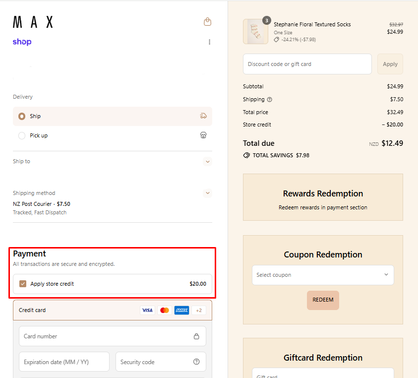Click the Stephanie Floral Socks product thumbnail

[x=255, y=32]
